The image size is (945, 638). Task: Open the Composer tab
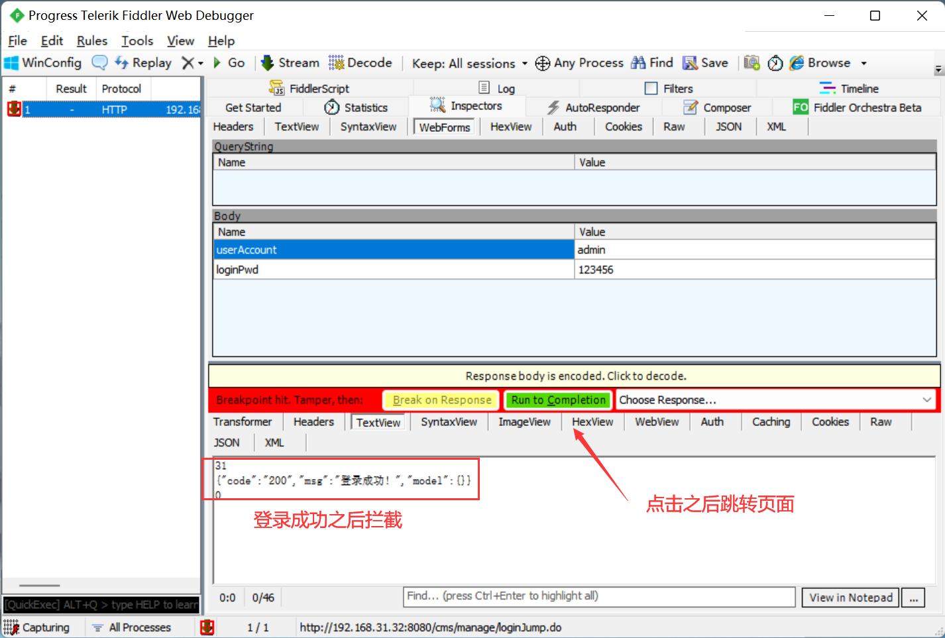coord(717,107)
